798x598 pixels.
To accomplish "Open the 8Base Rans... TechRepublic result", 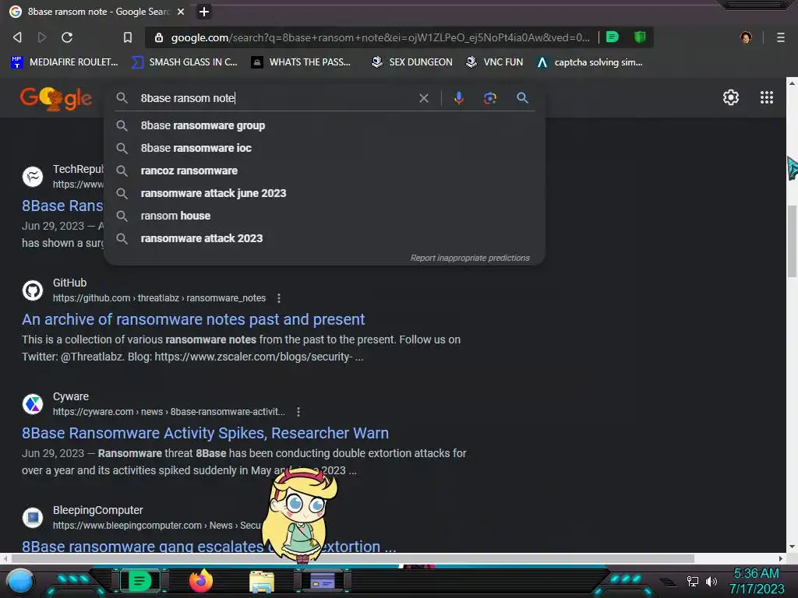I will click(x=62, y=206).
